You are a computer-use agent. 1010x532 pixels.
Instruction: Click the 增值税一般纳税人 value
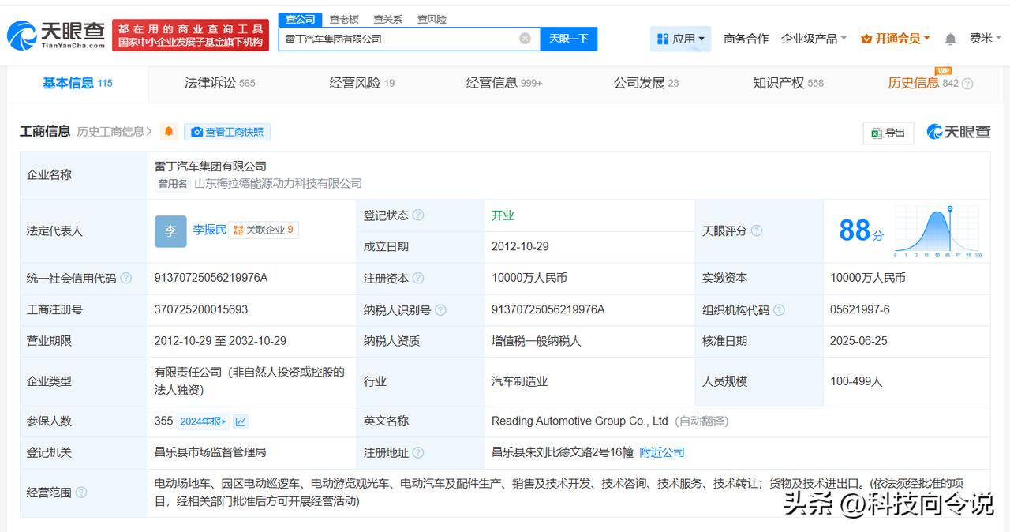(x=536, y=341)
